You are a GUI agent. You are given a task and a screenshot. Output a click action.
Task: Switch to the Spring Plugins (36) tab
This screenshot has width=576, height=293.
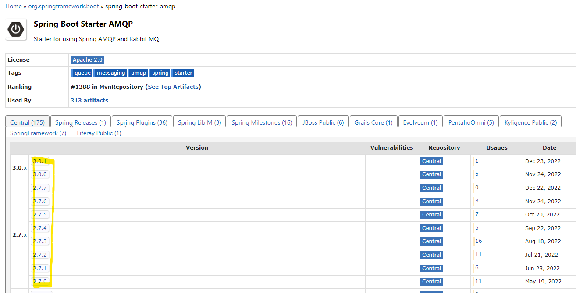(x=142, y=122)
